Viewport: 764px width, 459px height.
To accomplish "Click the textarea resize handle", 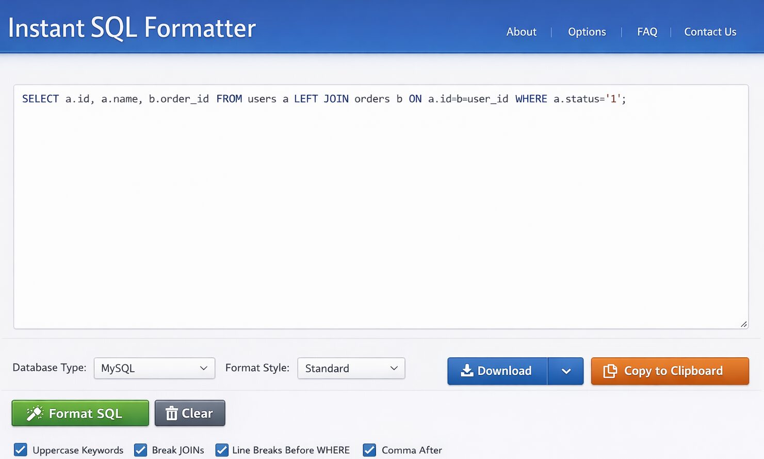I will point(743,324).
